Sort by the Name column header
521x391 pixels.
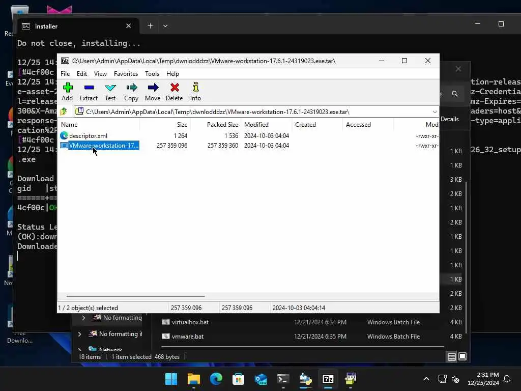(99, 125)
